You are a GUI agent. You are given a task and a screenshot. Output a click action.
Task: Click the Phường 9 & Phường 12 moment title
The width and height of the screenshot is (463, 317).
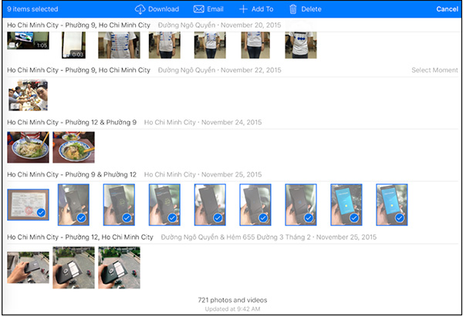click(x=72, y=174)
